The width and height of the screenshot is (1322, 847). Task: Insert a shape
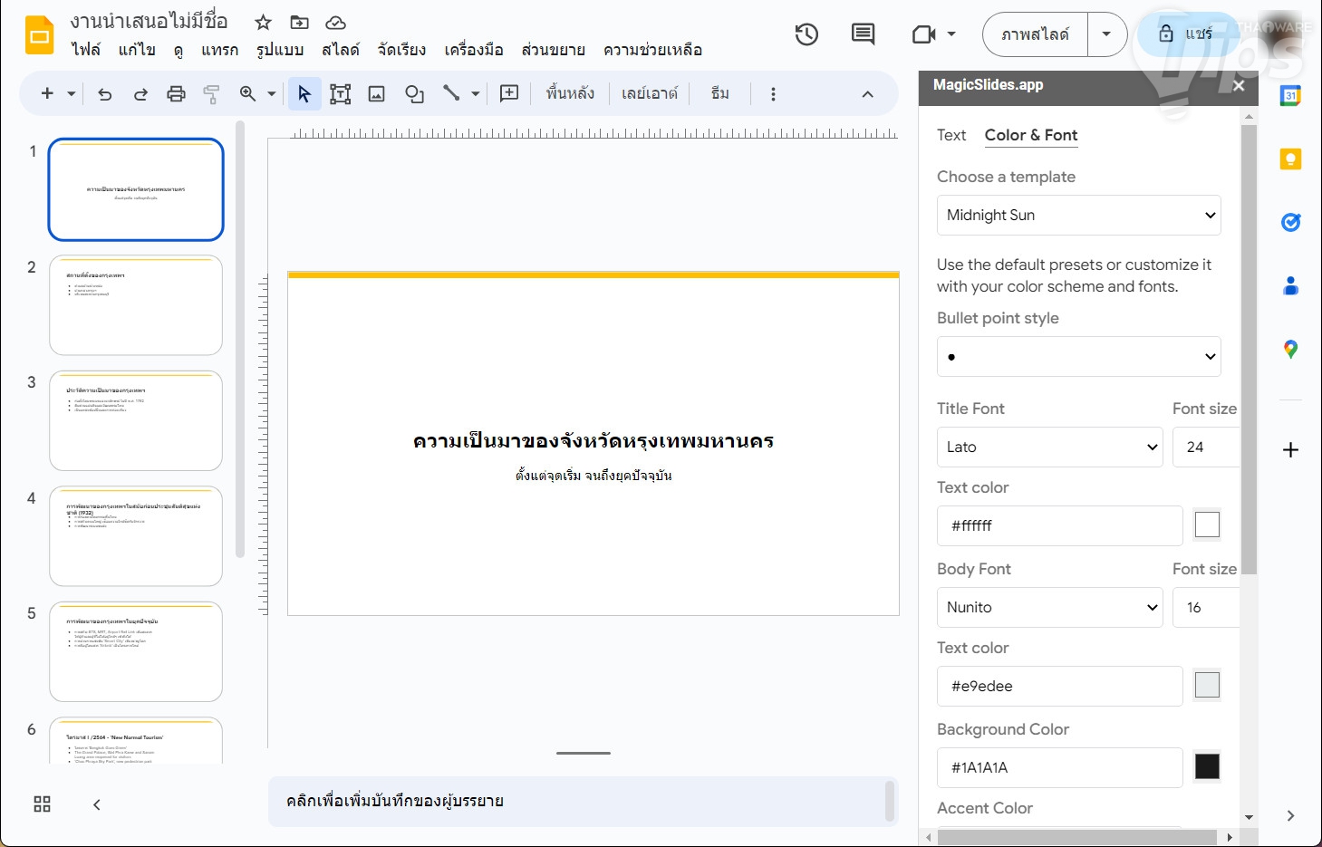point(414,93)
